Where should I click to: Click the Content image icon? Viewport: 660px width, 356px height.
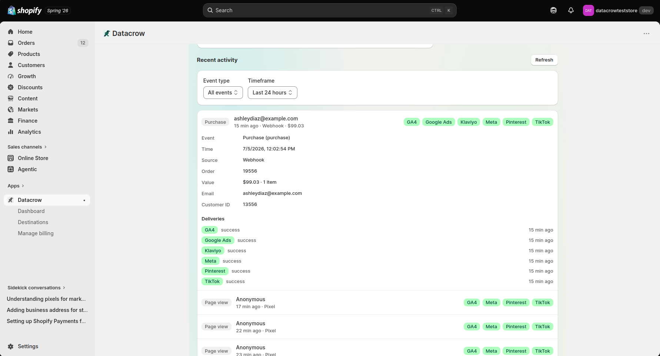click(x=11, y=99)
